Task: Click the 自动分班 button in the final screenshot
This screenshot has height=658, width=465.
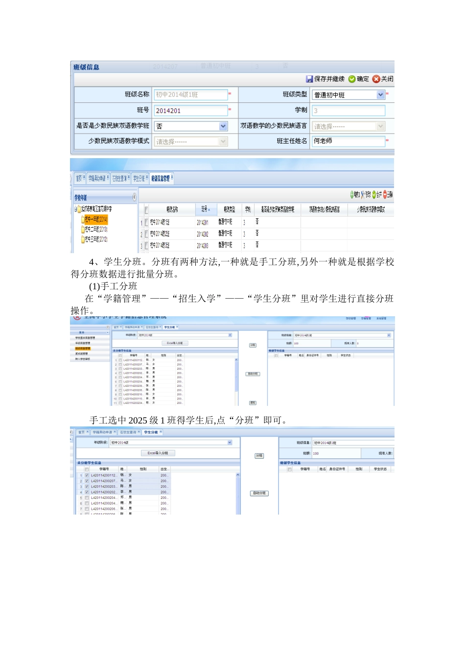Action: click(259, 493)
